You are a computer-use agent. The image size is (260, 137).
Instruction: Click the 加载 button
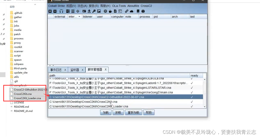click(106, 112)
